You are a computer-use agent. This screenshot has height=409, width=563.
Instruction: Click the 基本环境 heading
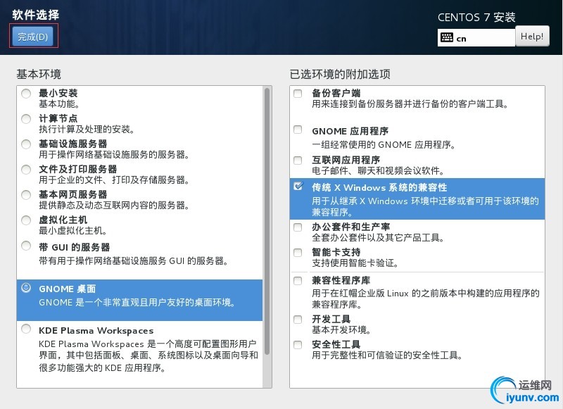pos(39,75)
